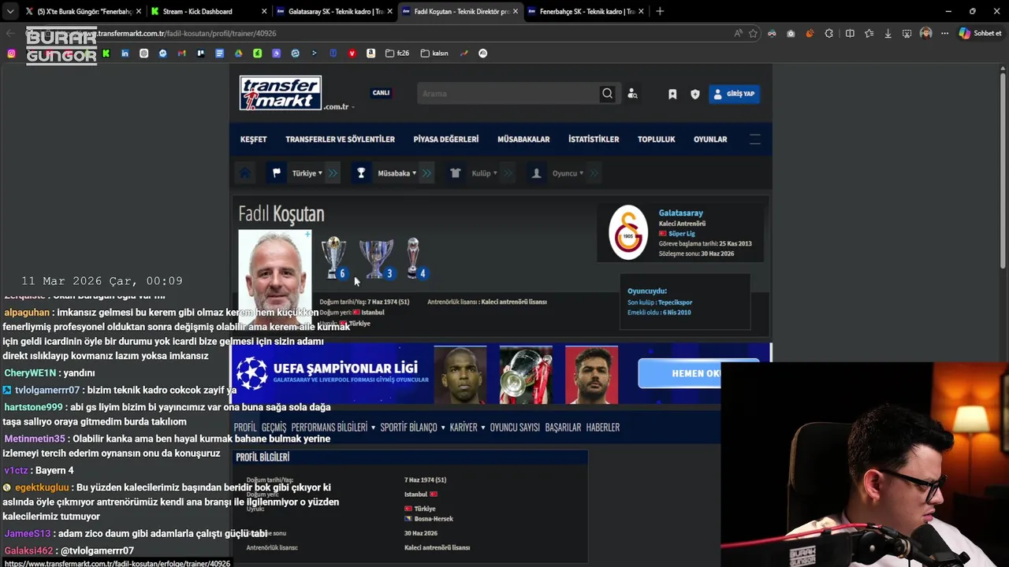Open the watchlist bookmark icon in header
The image size is (1009, 567).
[x=672, y=94]
